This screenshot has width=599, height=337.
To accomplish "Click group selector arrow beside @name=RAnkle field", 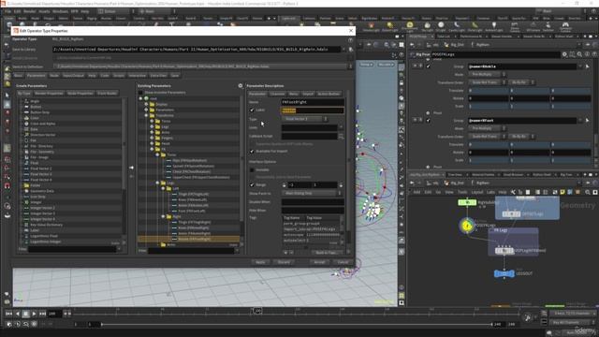I will (x=587, y=66).
